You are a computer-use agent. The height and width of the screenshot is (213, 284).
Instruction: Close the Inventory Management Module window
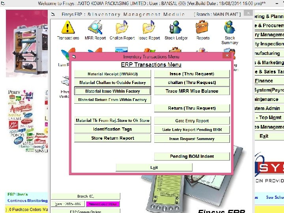point(248,13)
